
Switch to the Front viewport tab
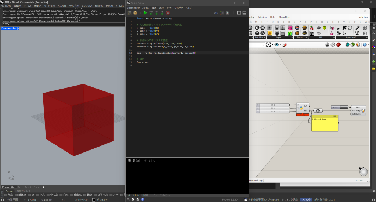coord(28,187)
